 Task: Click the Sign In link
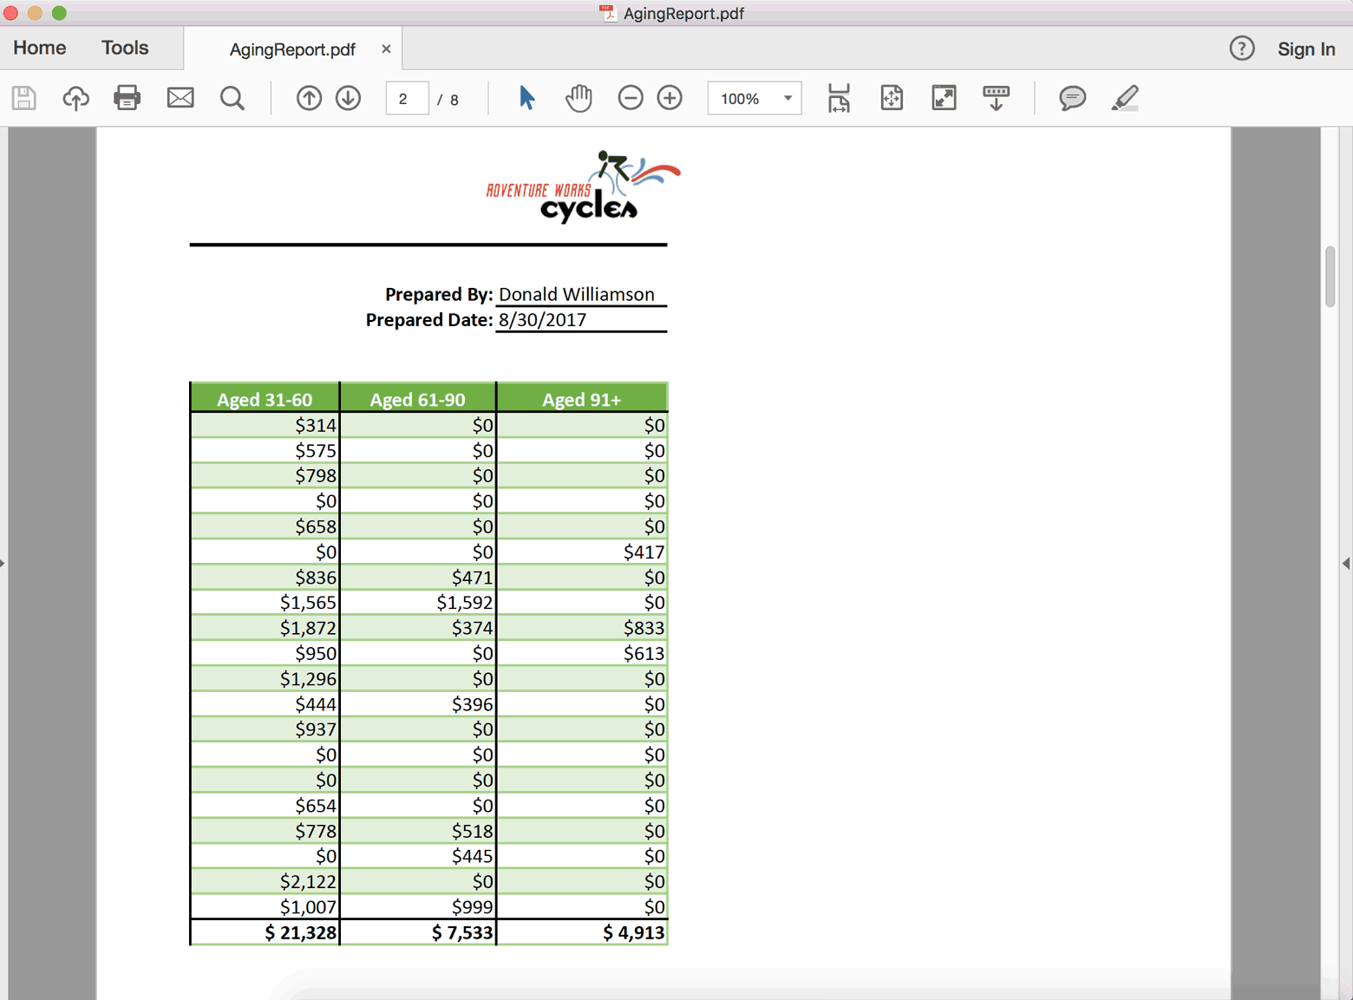coord(1305,49)
